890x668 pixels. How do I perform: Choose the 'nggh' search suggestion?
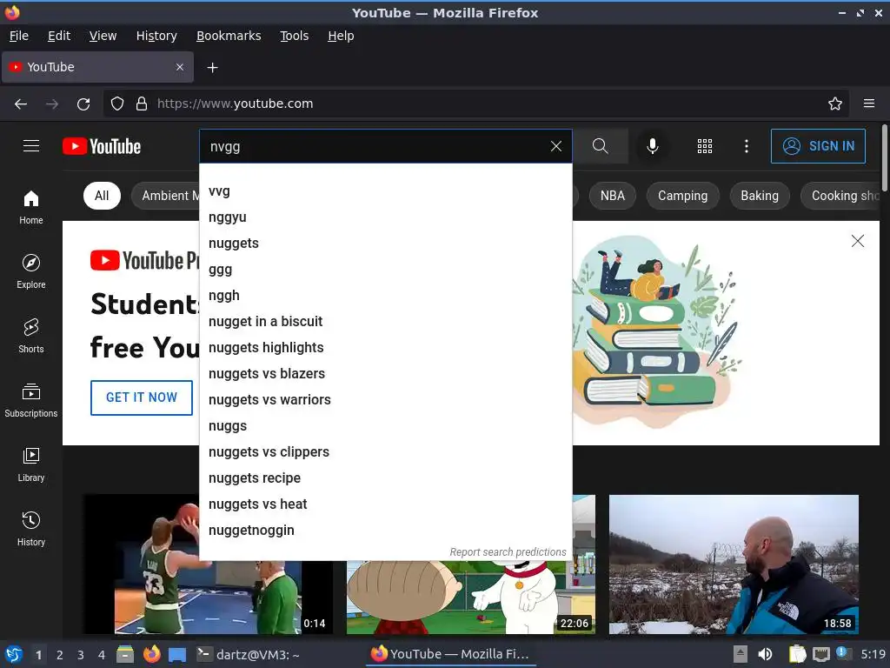coord(385,296)
